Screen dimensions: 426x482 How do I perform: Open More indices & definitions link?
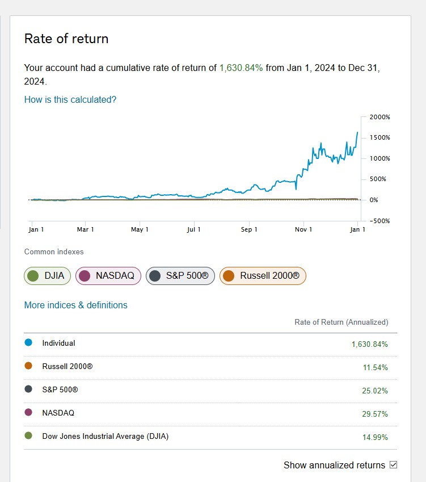click(x=75, y=305)
